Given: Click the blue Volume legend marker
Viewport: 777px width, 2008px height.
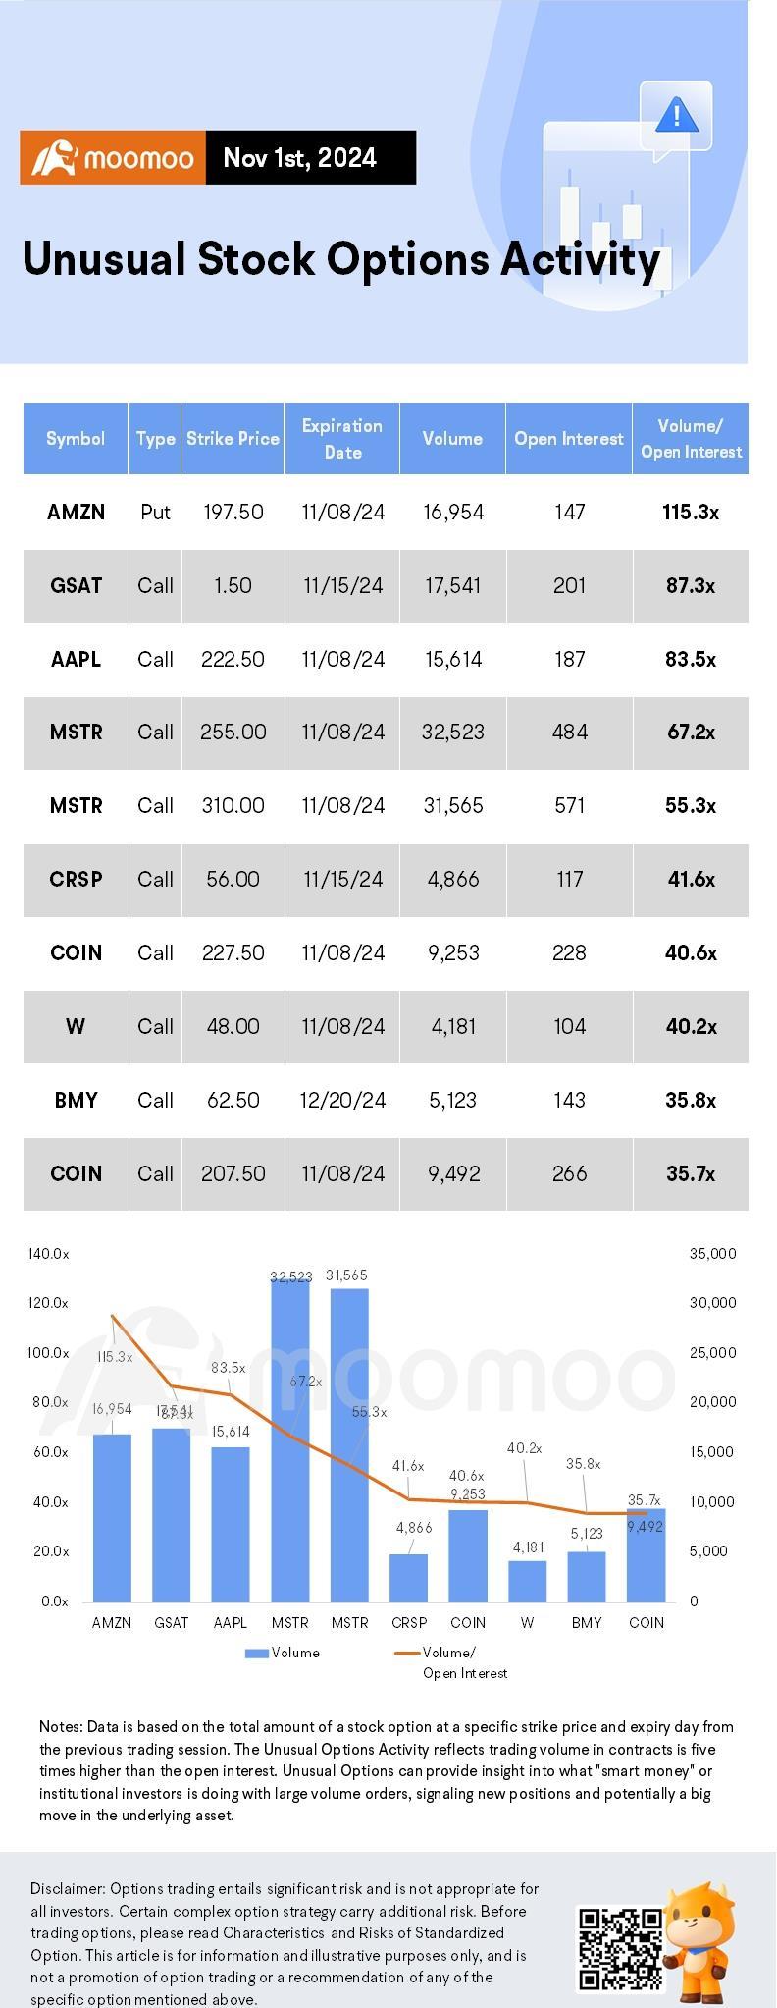Looking at the screenshot, I should 256,1654.
